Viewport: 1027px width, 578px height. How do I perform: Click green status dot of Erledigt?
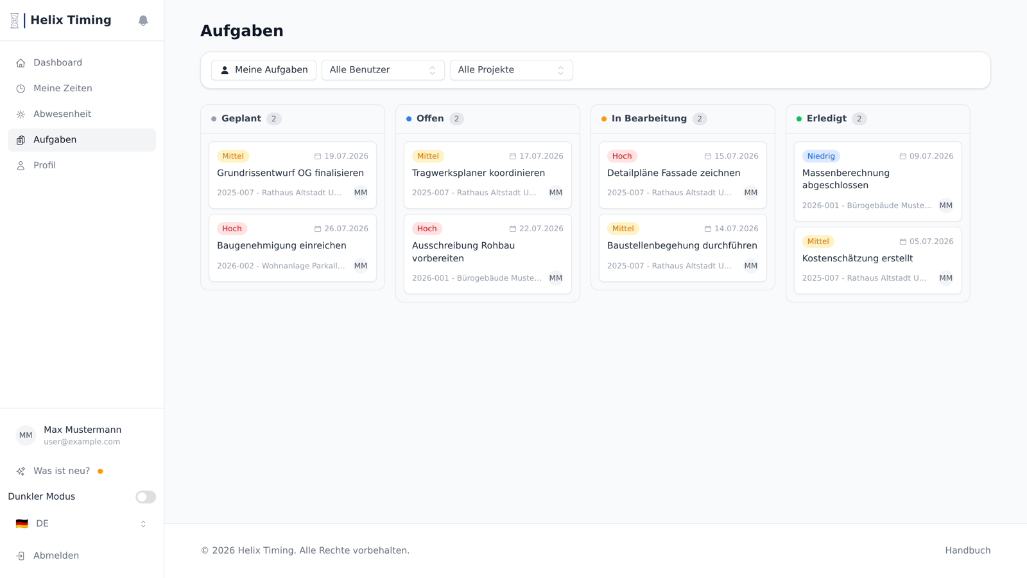(x=799, y=119)
